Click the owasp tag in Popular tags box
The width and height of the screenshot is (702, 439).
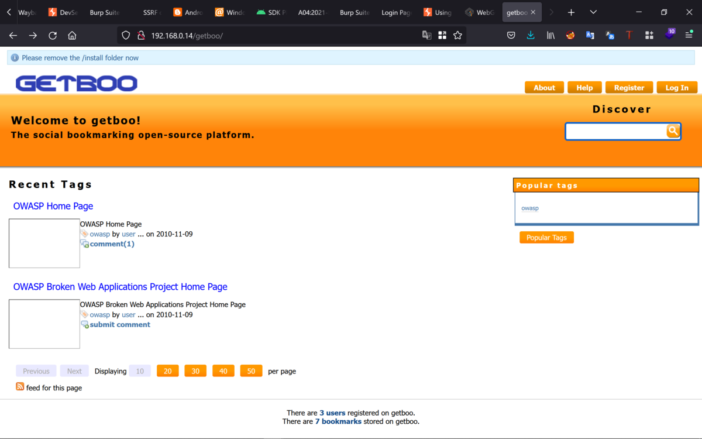[x=530, y=208]
